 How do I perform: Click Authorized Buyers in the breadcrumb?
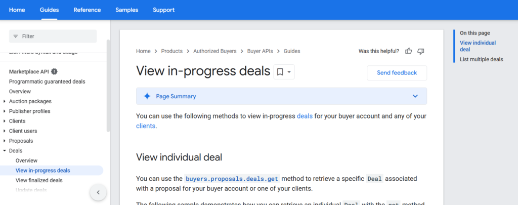(215, 51)
